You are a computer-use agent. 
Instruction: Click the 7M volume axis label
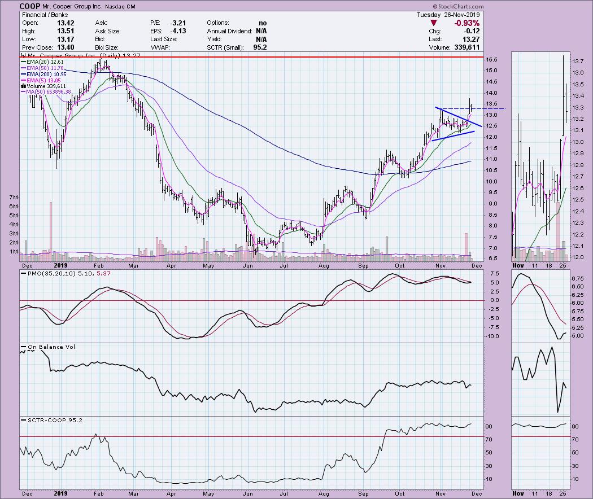14,198
